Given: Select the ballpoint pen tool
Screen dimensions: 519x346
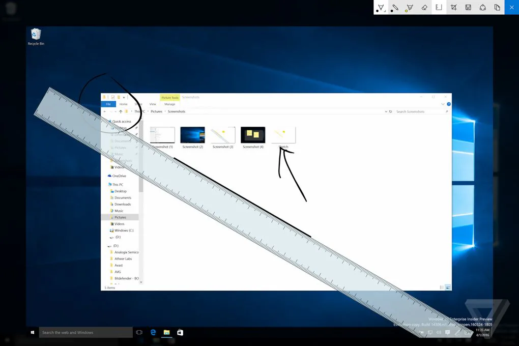Looking at the screenshot, I should [x=381, y=7].
